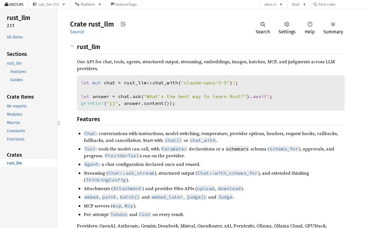The width and height of the screenshot is (366, 228).
Task: Open the Chat::ask_stream link
Action: click(x=131, y=173)
